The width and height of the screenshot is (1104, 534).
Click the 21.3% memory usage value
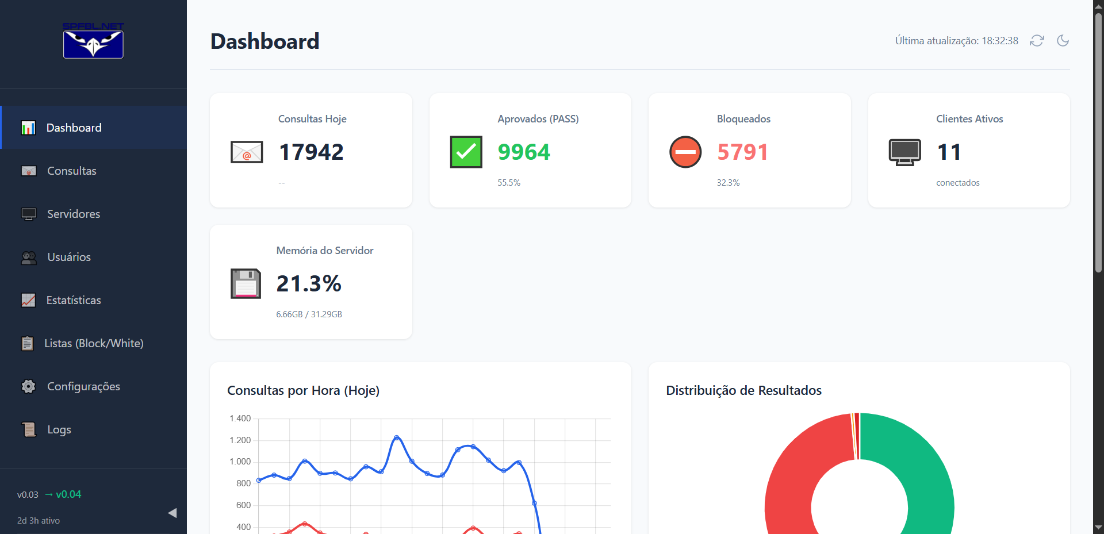point(309,283)
